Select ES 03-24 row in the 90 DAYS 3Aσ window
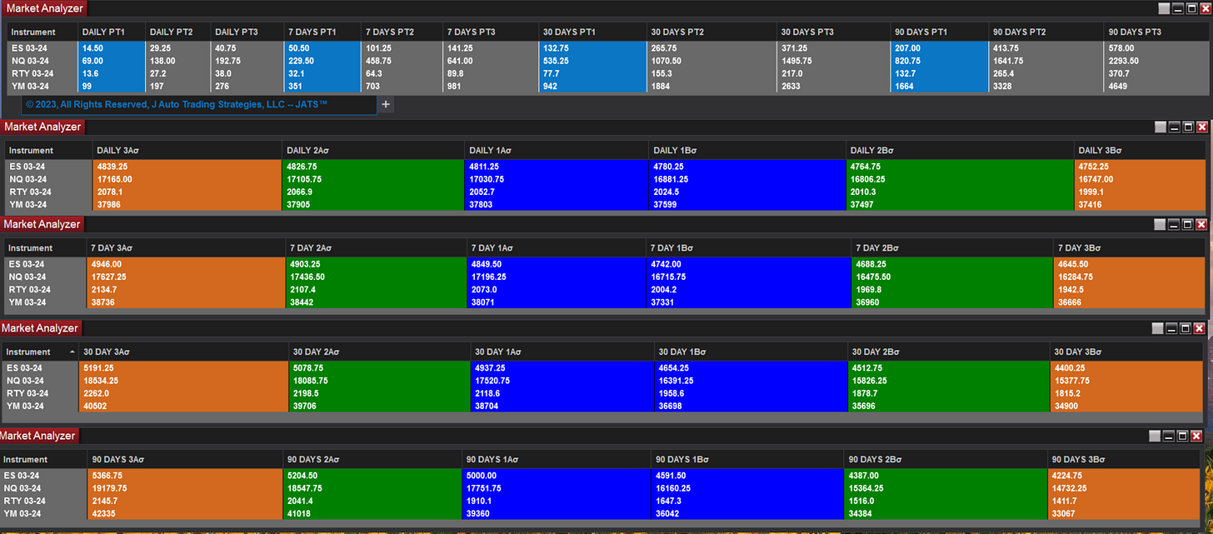 coord(602,476)
